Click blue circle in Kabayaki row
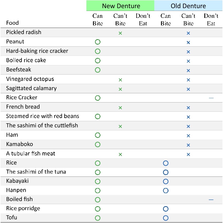Image resolution: width=223 pixels, height=224 pixels. tap(166, 181)
